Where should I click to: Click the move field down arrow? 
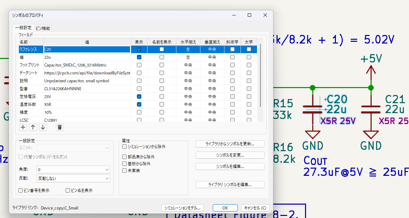point(43,128)
